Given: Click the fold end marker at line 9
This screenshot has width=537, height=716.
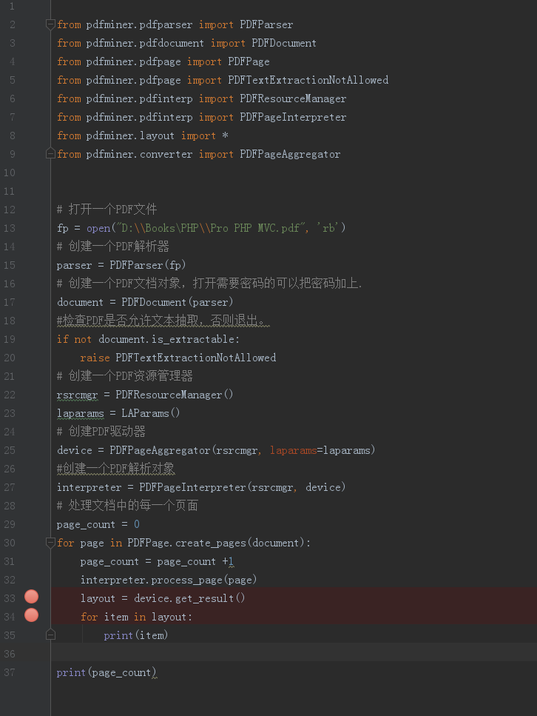Looking at the screenshot, I should click(x=50, y=154).
